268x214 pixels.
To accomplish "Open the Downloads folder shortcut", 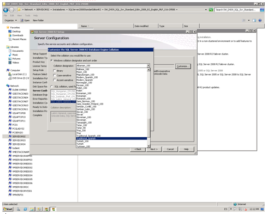I will point(16,35).
